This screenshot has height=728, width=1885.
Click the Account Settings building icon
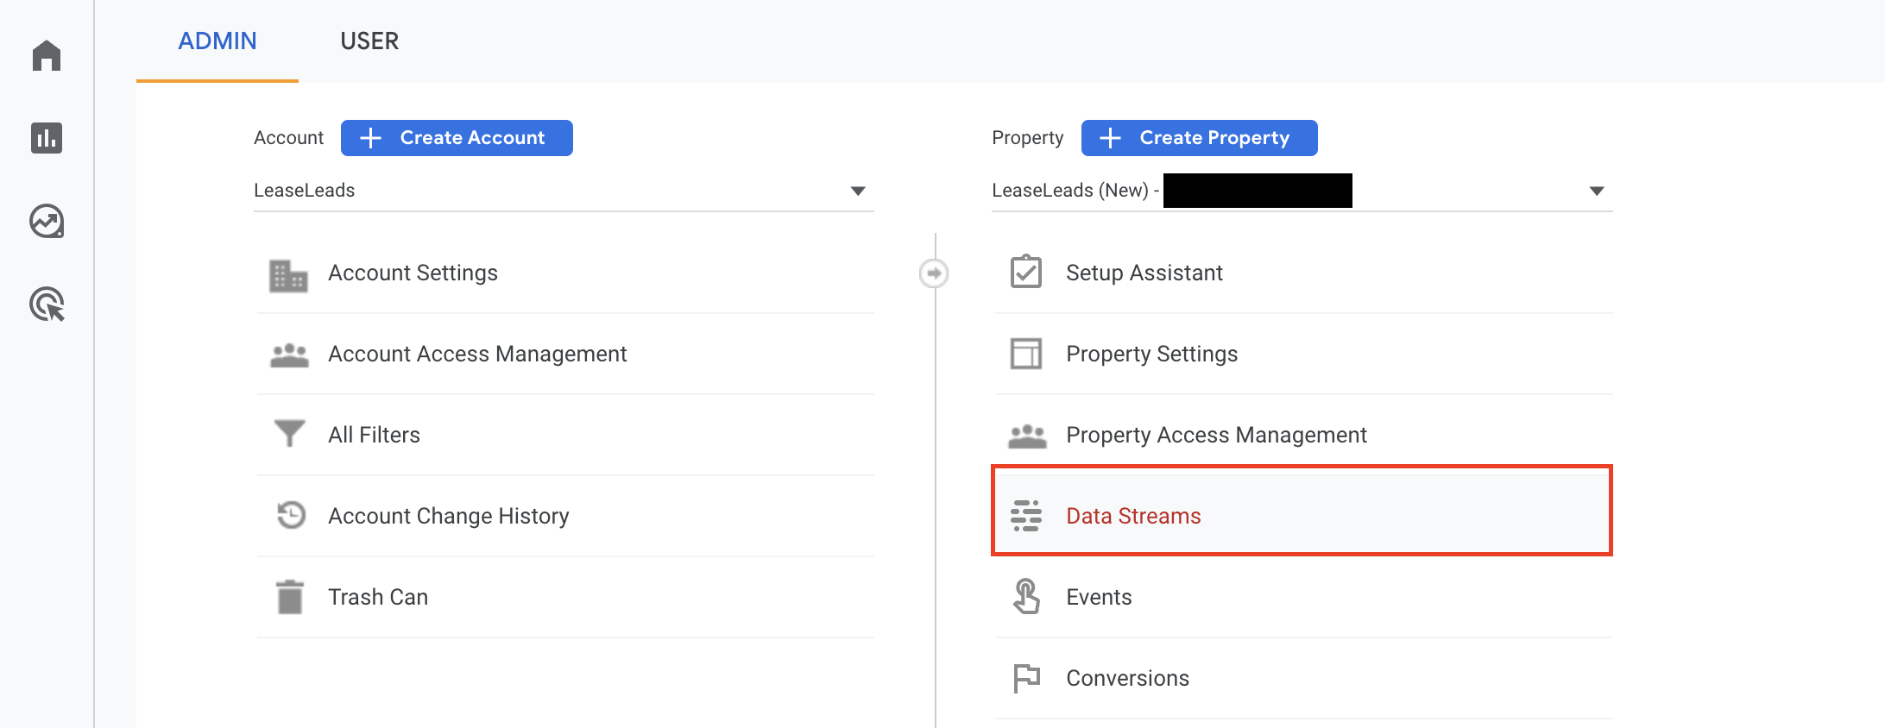288,275
